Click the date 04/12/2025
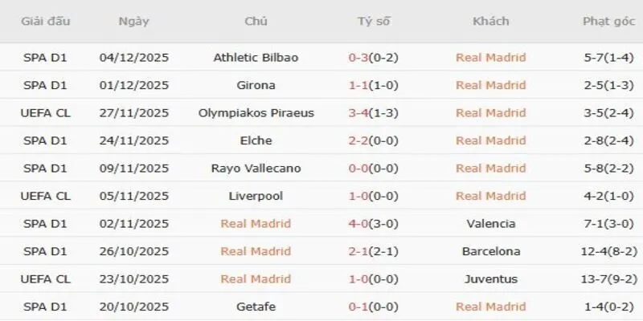 point(133,58)
